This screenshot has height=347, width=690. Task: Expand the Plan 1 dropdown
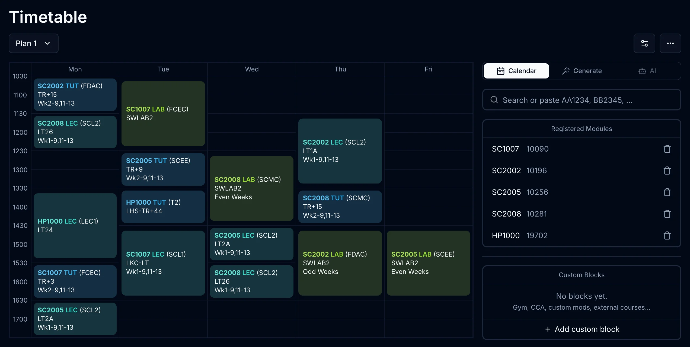[x=34, y=43]
